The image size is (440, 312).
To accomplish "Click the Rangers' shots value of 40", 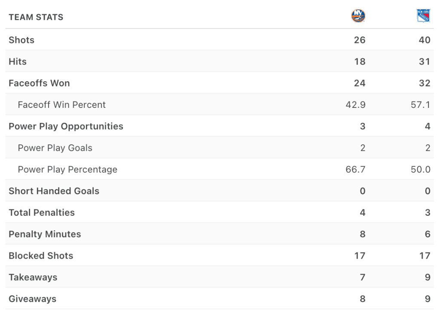I will point(424,40).
